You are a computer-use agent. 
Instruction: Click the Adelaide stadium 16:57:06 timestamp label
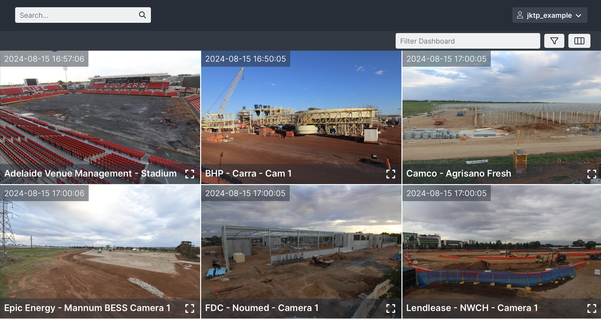44,59
